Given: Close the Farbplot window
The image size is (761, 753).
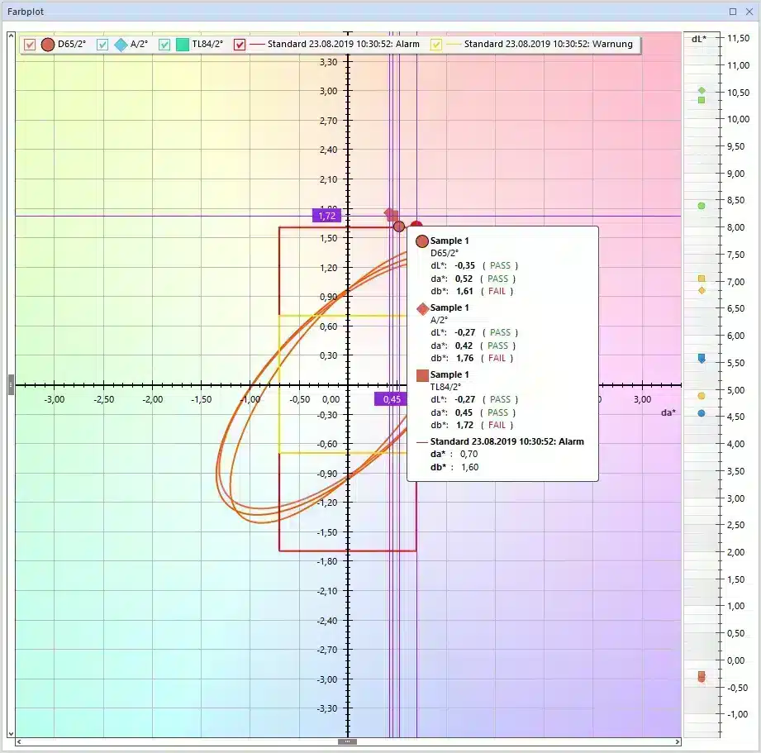Looking at the screenshot, I should click(749, 12).
